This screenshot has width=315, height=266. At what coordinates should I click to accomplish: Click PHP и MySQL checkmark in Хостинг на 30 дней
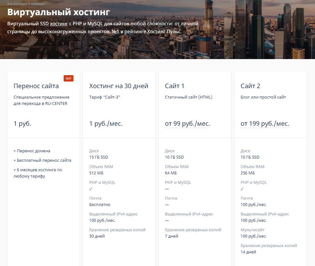click(91, 189)
